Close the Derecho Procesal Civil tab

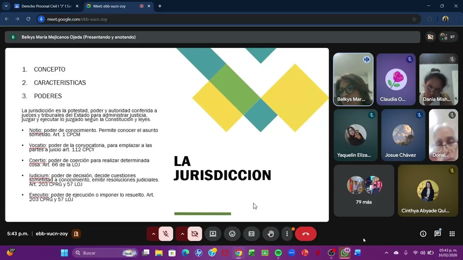pyautogui.click(x=77, y=6)
